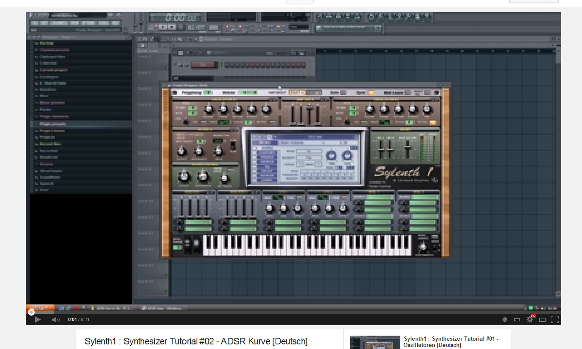
Task: Open the Impulses folder in the browser
Action: (x=48, y=90)
